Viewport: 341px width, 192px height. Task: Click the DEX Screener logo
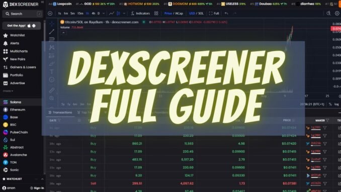pyautogui.click(x=21, y=4)
